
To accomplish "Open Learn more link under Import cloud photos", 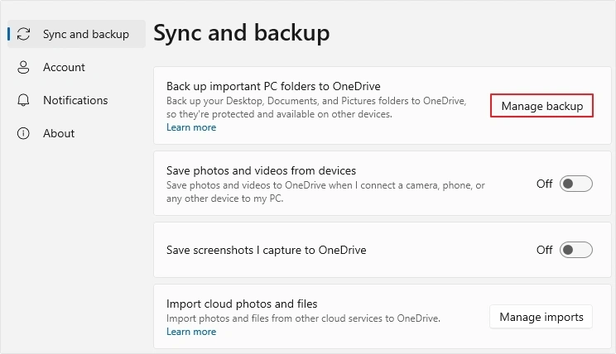I will 191,332.
